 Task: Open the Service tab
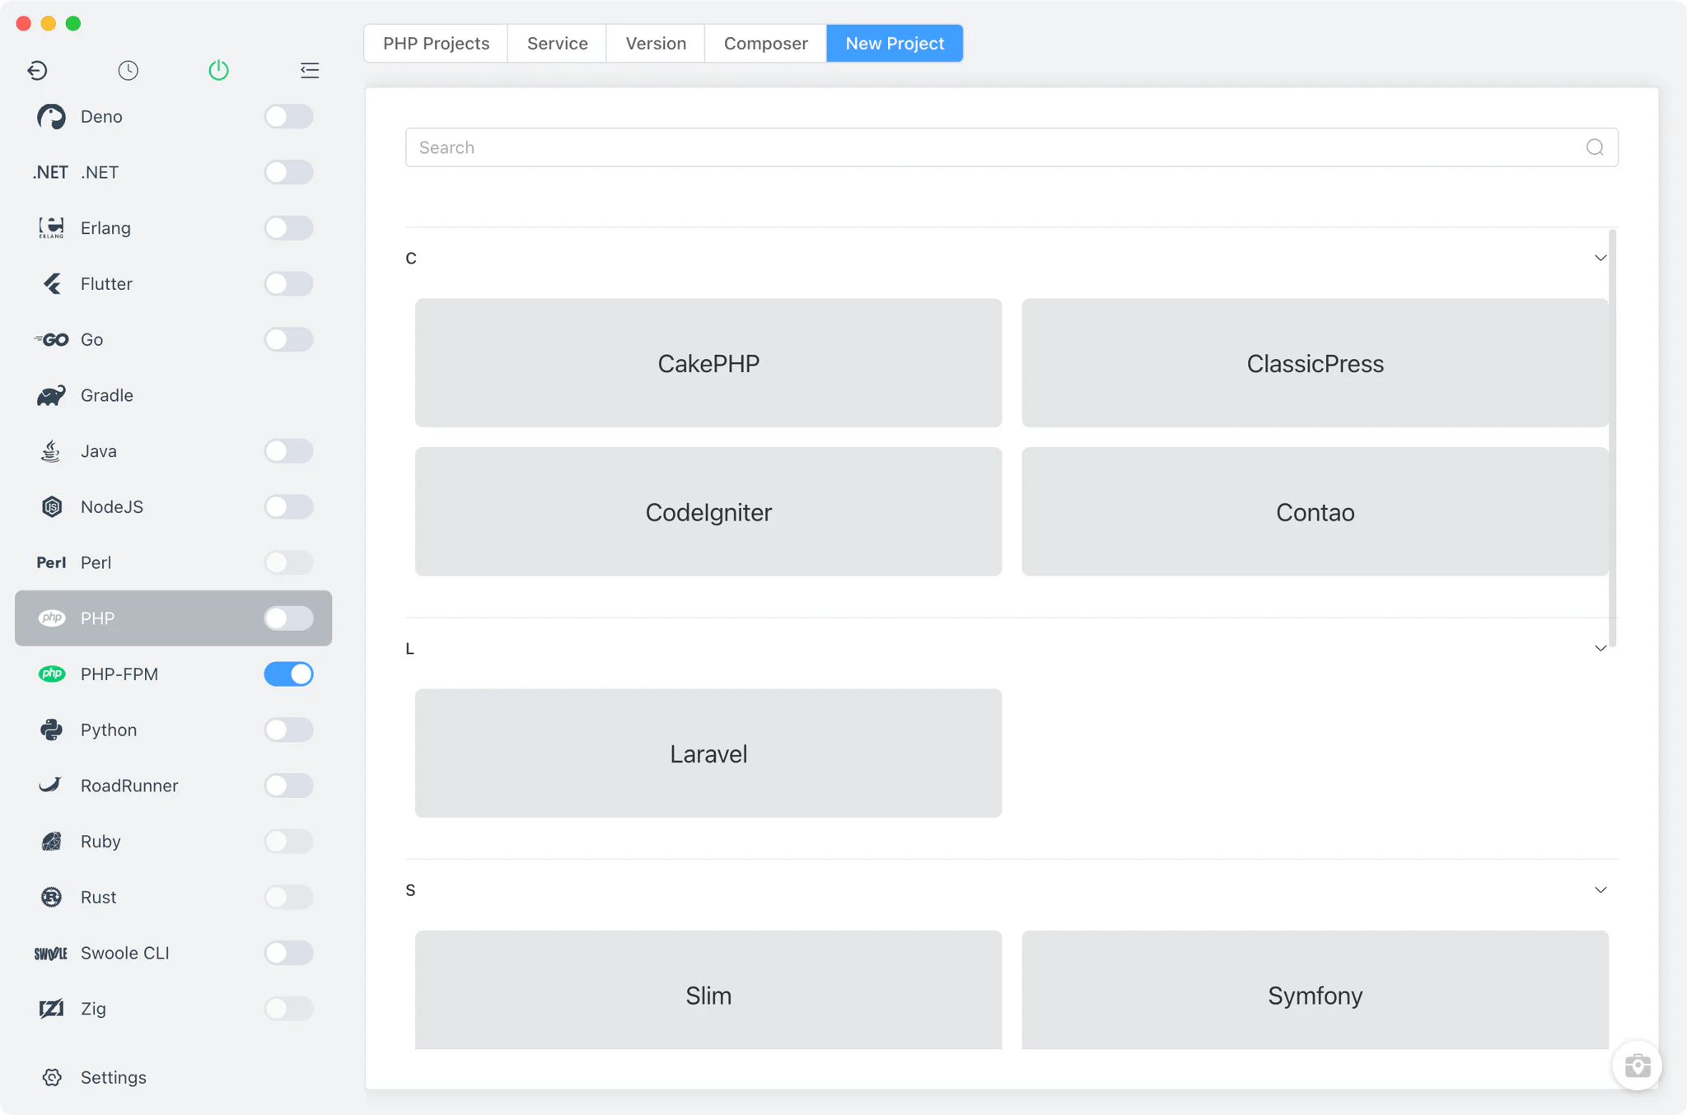[557, 44]
